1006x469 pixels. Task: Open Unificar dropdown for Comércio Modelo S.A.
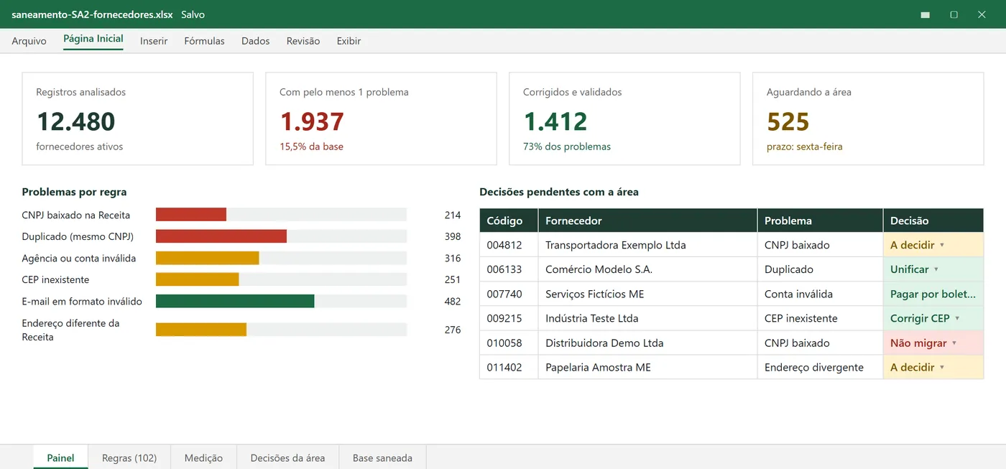click(x=933, y=269)
